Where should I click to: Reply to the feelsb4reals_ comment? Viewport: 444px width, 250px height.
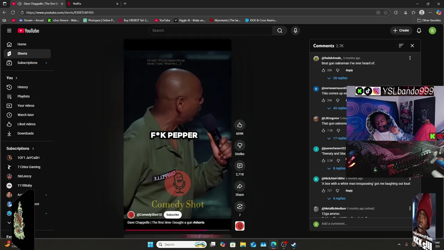pos(349,70)
